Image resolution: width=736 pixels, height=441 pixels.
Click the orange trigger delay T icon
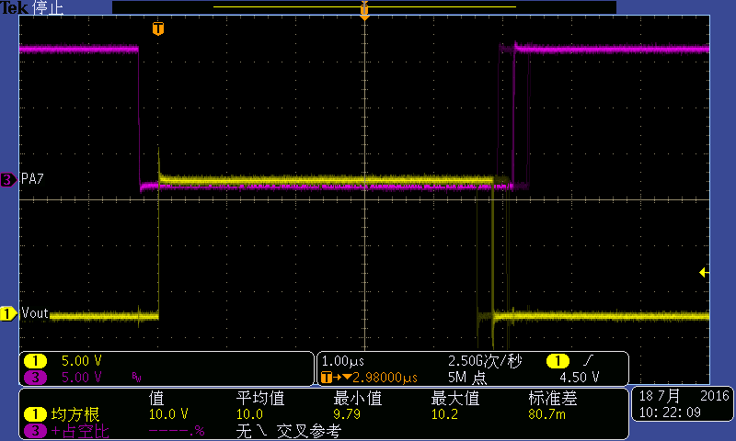pos(327,378)
